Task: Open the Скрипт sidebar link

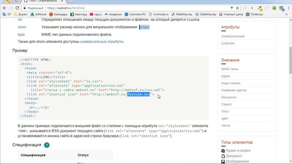Action: pos(226,104)
